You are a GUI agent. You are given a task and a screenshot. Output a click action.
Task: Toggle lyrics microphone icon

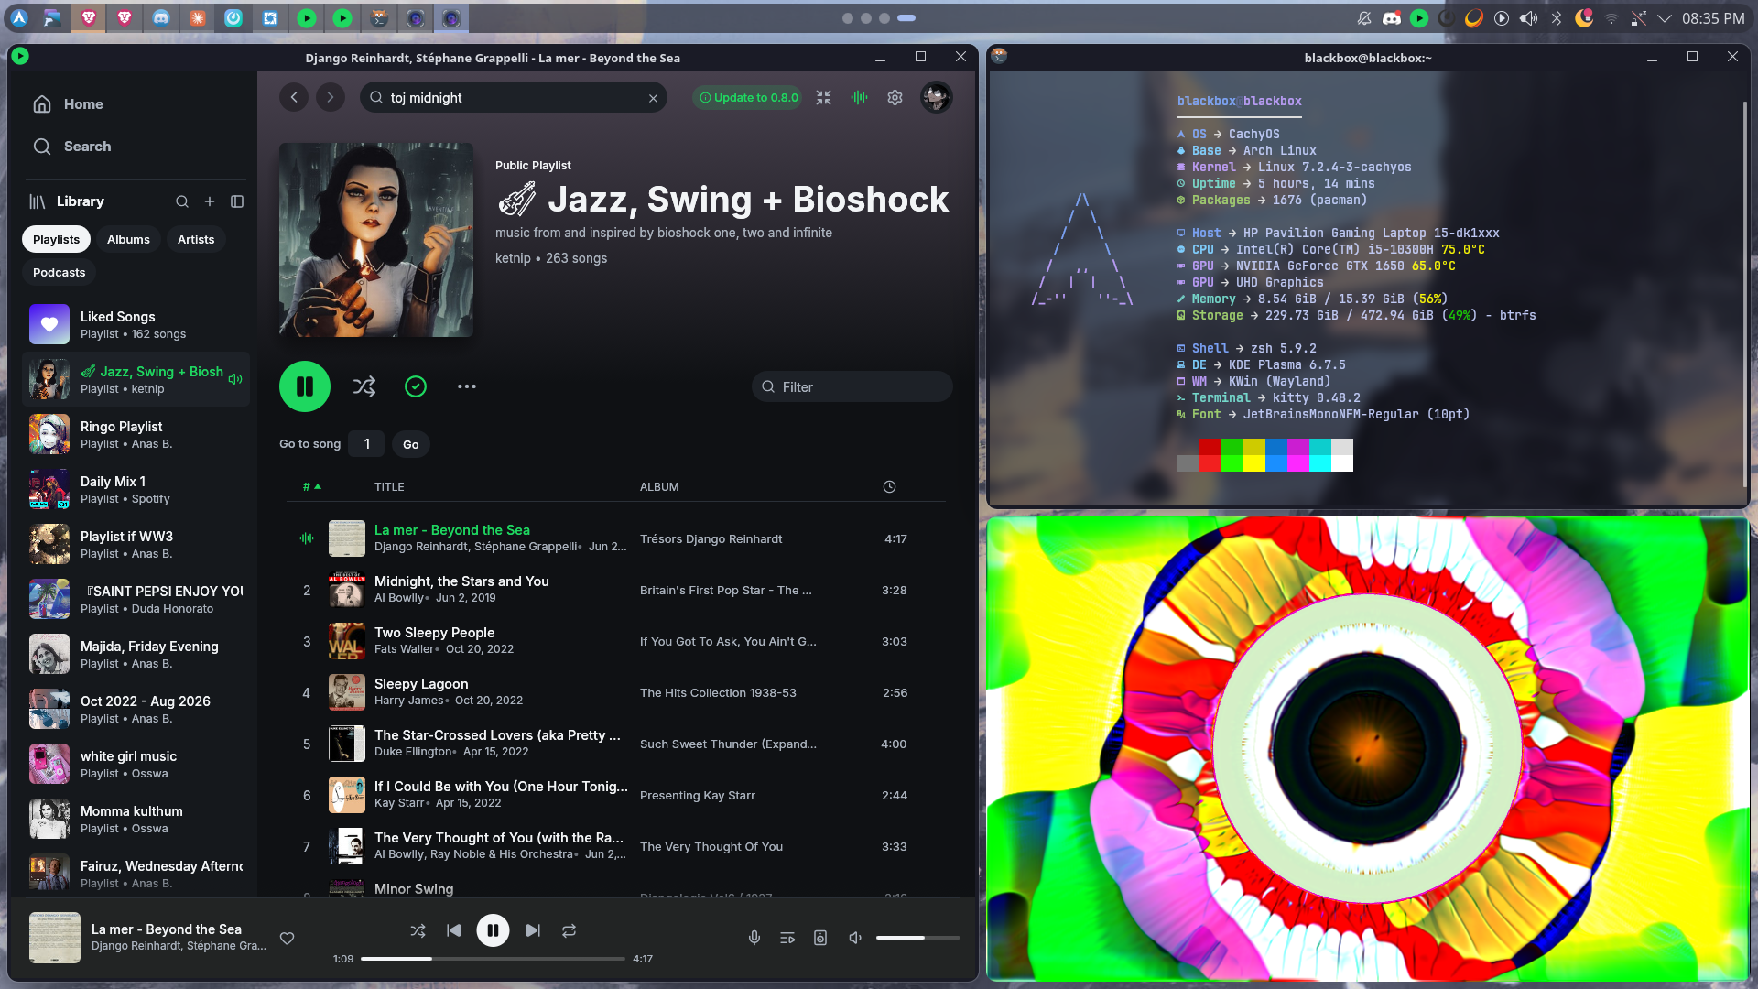(x=754, y=938)
